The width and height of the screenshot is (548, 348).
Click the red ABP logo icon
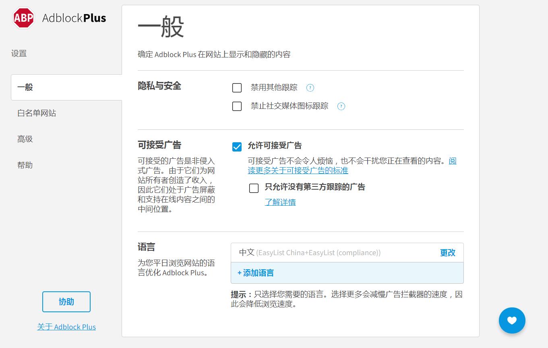(x=23, y=18)
